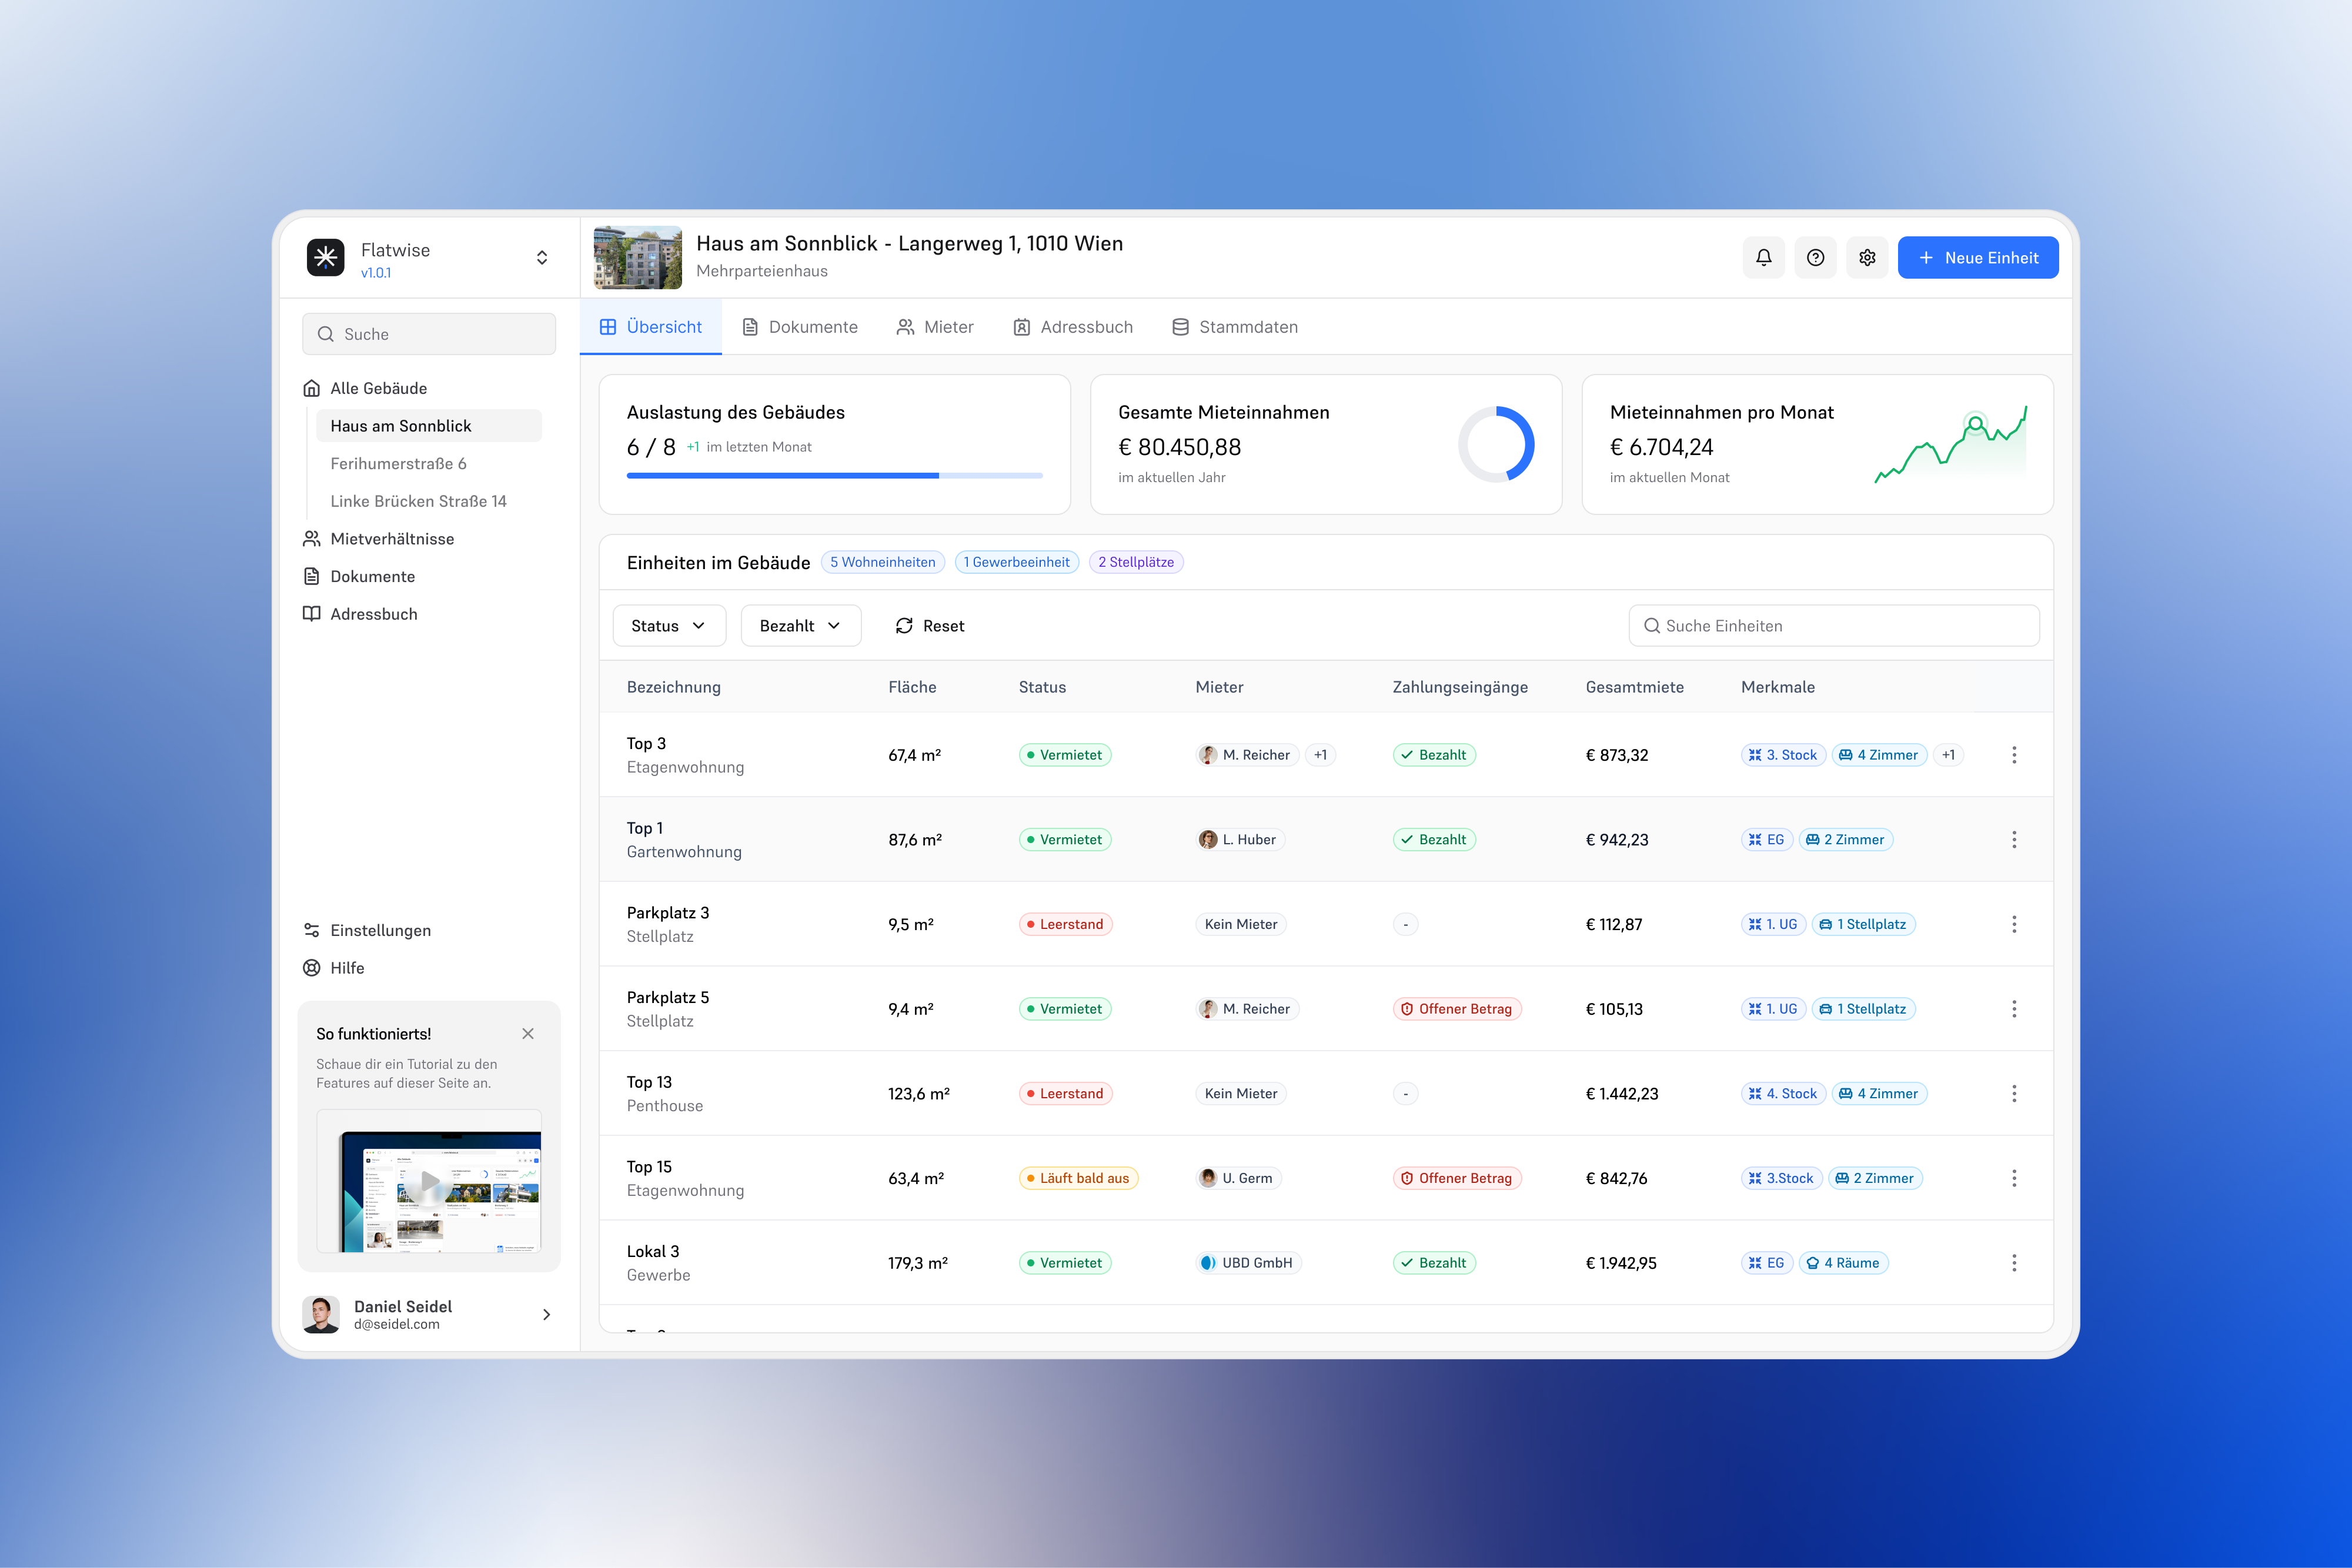Click the Suche Einheiten search field
Screen dimensions: 2352x1568
pos(1834,626)
